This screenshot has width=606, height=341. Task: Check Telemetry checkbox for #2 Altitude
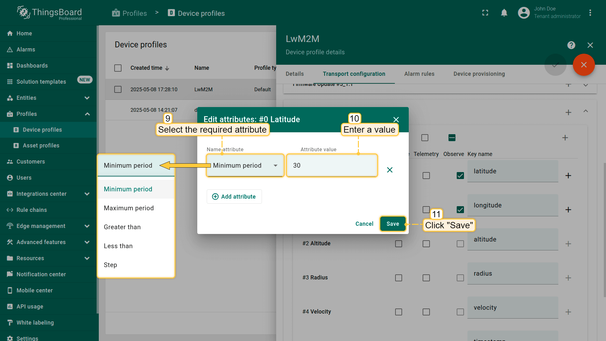click(x=426, y=244)
